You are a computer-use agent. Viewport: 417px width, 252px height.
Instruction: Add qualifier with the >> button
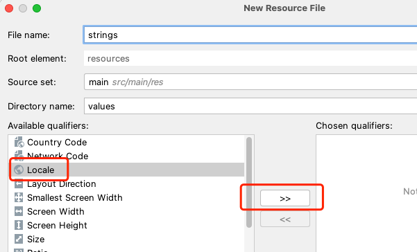point(285,198)
